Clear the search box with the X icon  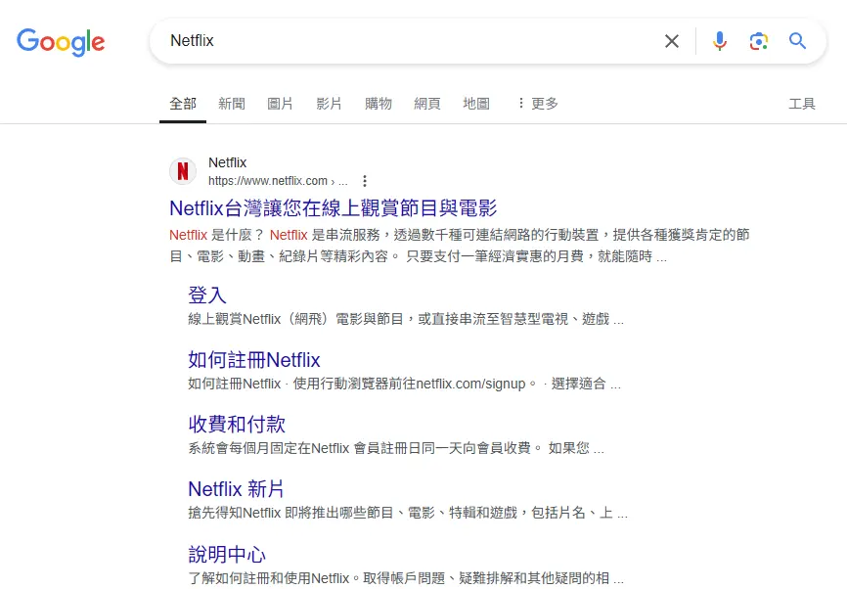pyautogui.click(x=672, y=41)
